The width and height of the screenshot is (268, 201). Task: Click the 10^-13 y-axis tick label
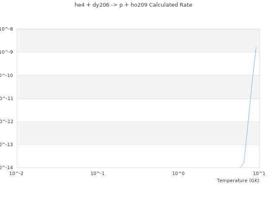(x=6, y=144)
